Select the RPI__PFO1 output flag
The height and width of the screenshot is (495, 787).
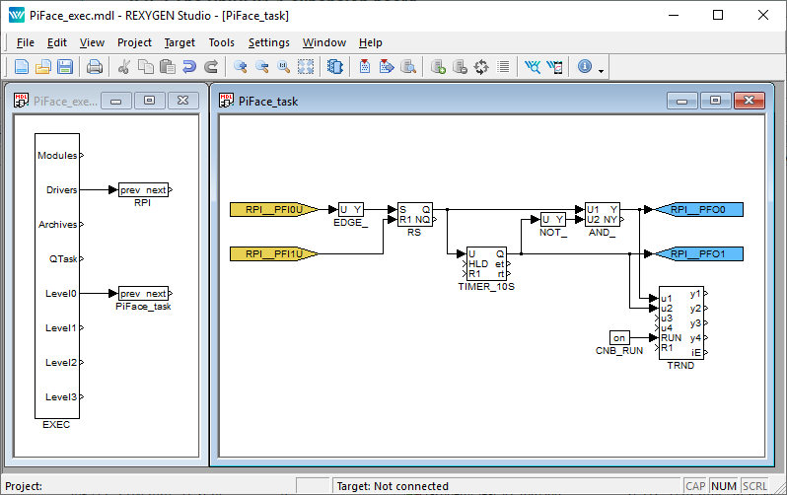coord(699,254)
